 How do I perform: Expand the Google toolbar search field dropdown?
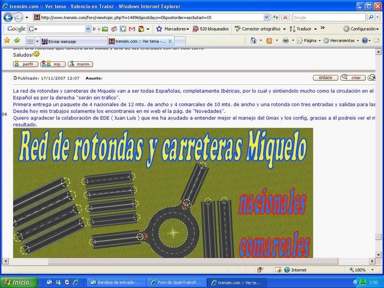pos(88,29)
